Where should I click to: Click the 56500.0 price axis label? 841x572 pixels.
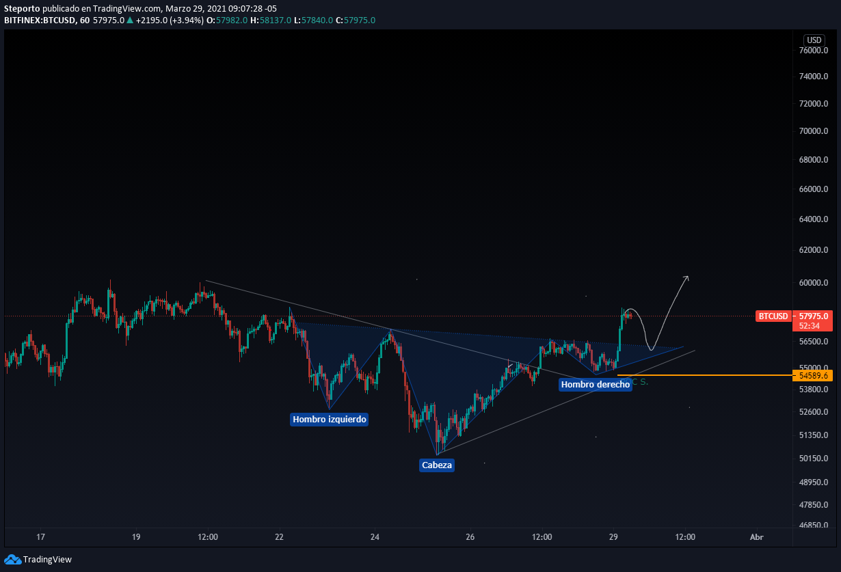pyautogui.click(x=814, y=342)
